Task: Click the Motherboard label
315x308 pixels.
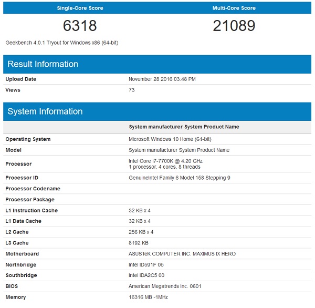Action: tap(22, 254)
